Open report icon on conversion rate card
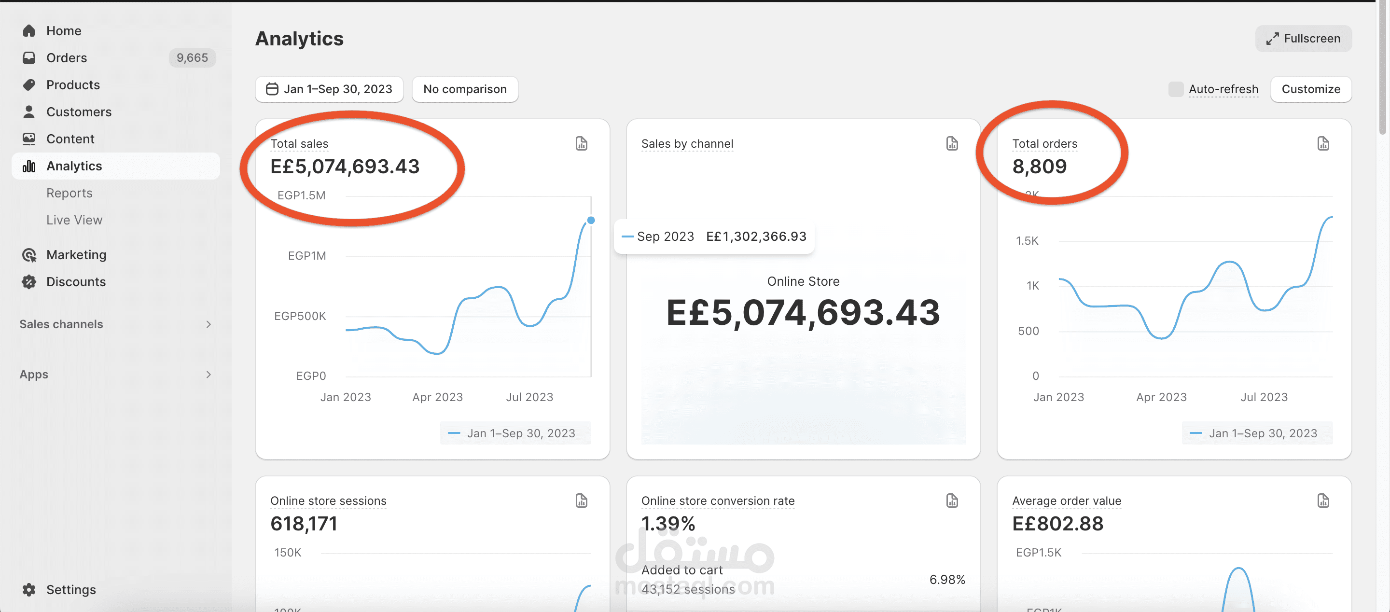 [x=952, y=501]
